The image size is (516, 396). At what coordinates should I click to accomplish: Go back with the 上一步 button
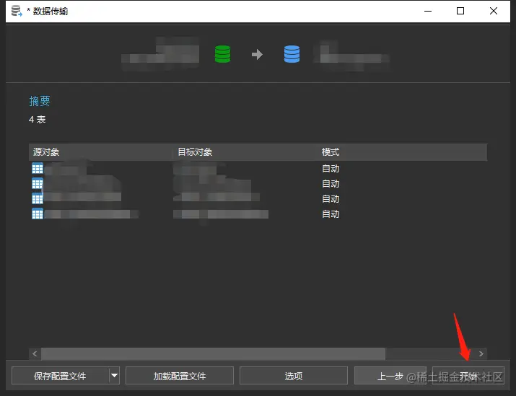pyautogui.click(x=390, y=376)
